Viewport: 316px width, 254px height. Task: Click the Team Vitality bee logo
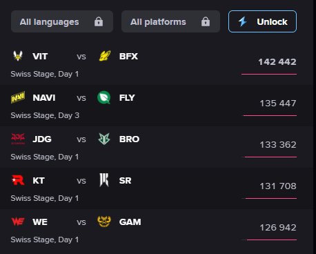coord(18,56)
